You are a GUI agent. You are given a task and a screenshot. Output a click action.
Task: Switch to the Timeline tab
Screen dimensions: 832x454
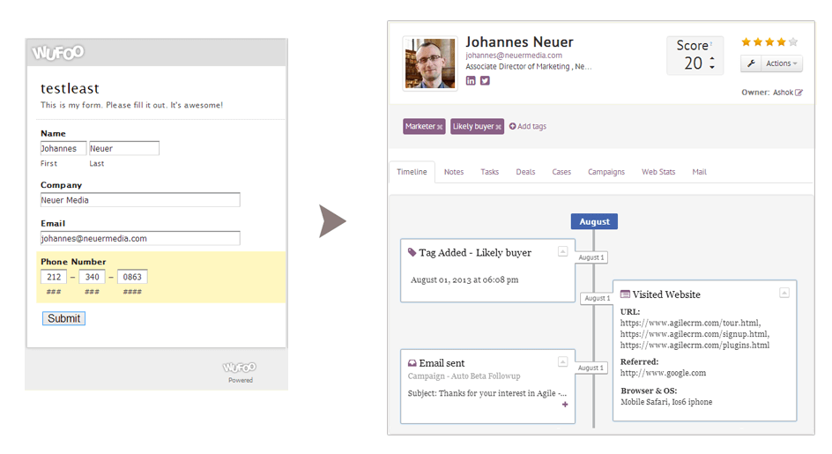point(412,172)
